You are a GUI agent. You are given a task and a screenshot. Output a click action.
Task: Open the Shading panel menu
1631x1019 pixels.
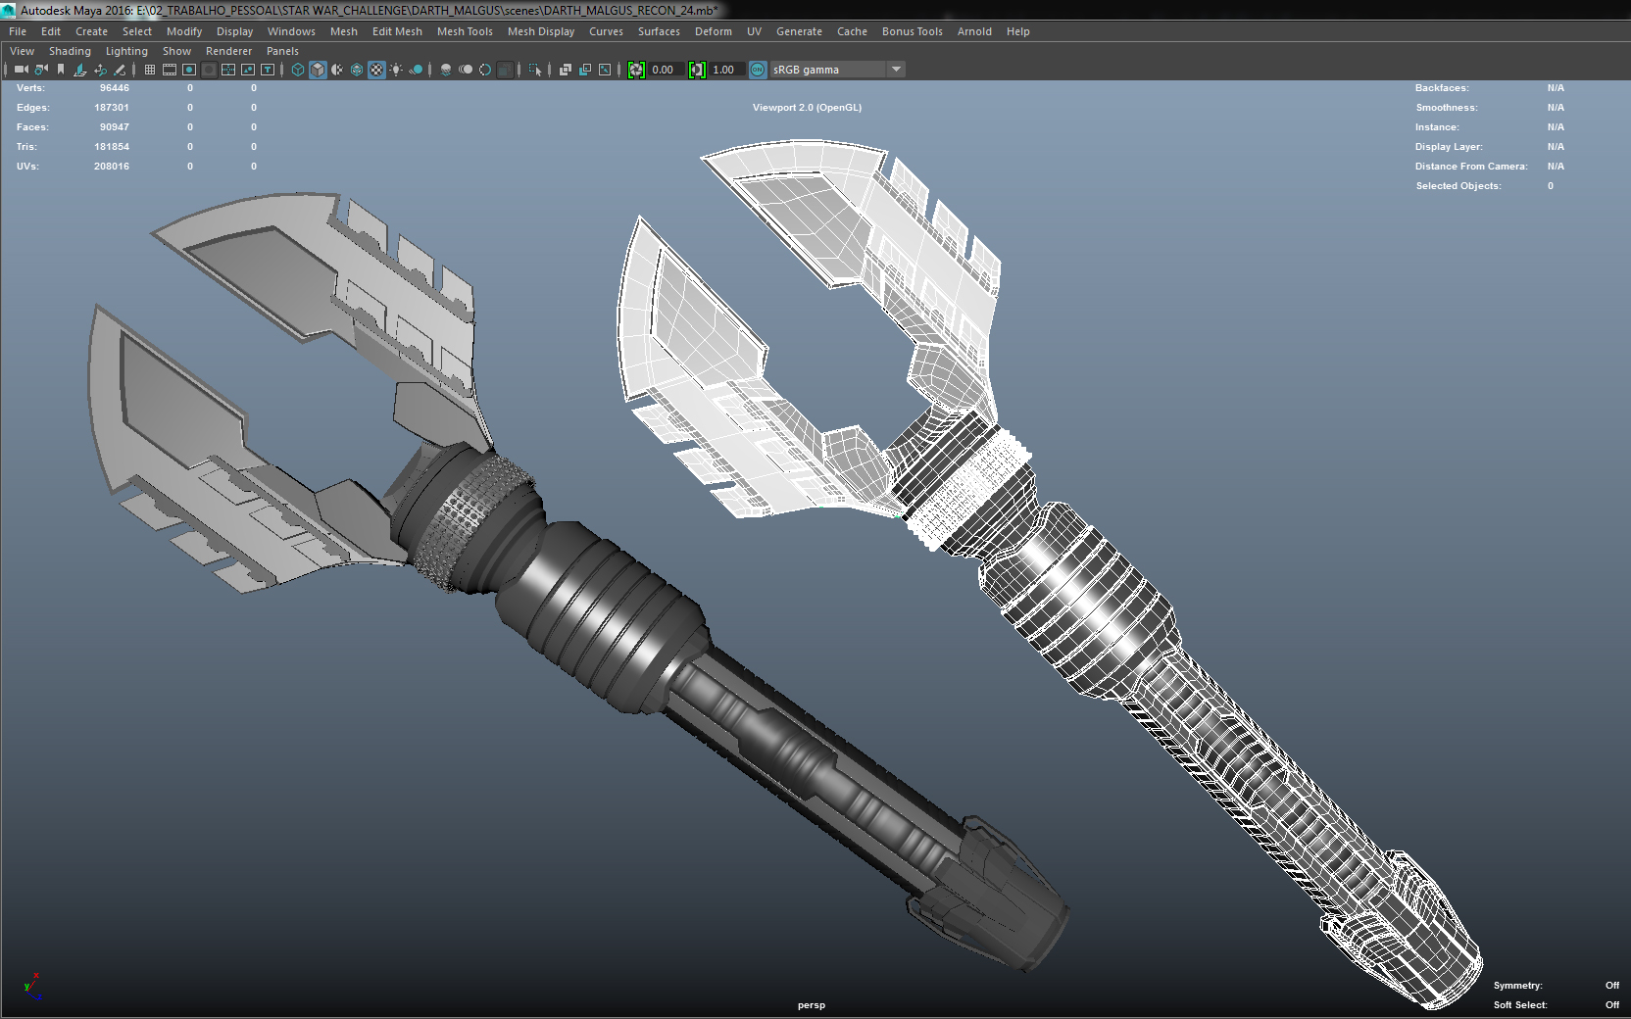point(70,51)
